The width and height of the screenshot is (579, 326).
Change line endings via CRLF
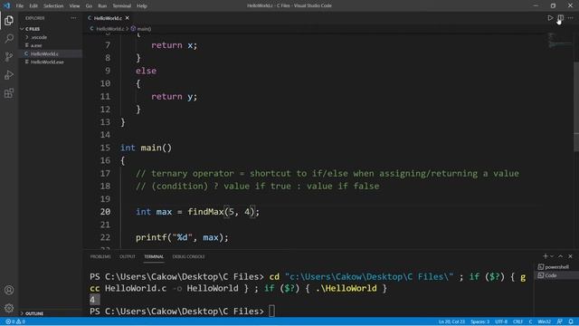pos(517,321)
